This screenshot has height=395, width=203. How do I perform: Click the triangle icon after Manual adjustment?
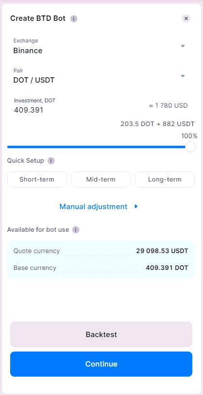click(136, 207)
